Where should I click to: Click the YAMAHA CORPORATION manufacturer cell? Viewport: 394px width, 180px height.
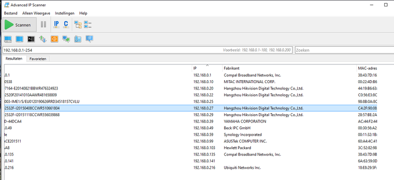245,121
